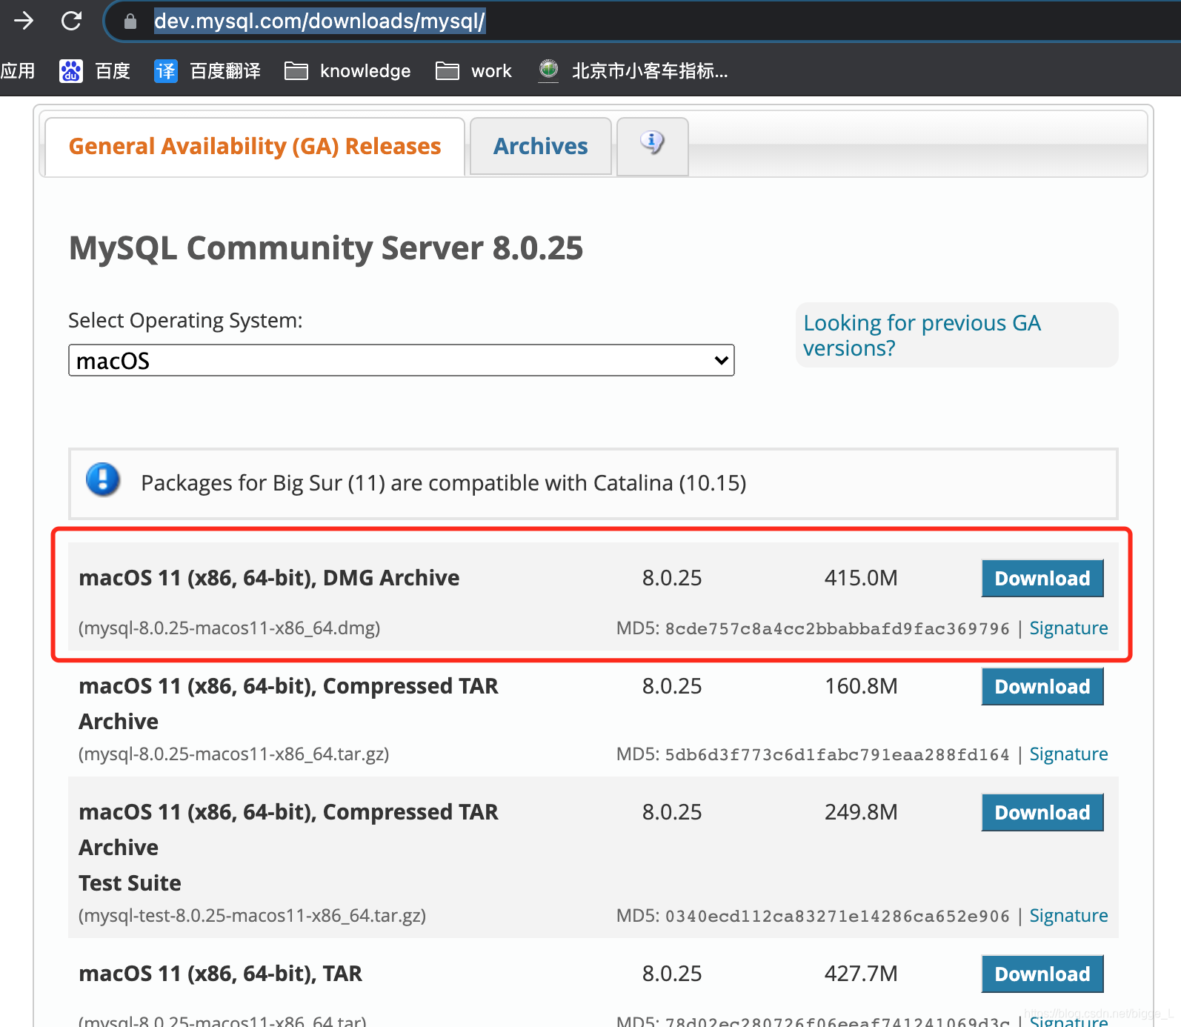Image resolution: width=1181 pixels, height=1027 pixels.
Task: Click the 427.7M size value
Action: (x=861, y=974)
